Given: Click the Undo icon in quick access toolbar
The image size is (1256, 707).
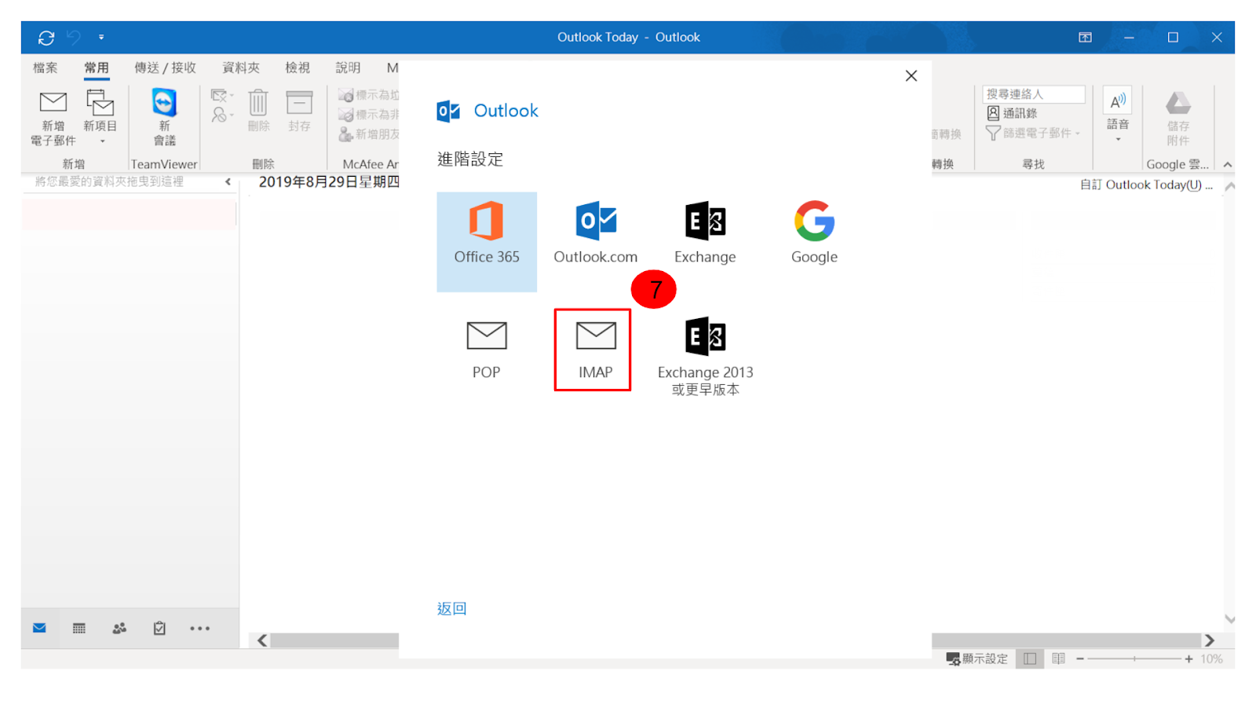Looking at the screenshot, I should 74,37.
